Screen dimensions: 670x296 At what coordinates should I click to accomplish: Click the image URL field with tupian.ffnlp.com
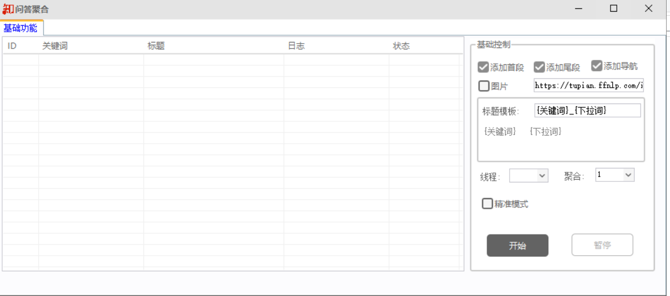(x=588, y=85)
